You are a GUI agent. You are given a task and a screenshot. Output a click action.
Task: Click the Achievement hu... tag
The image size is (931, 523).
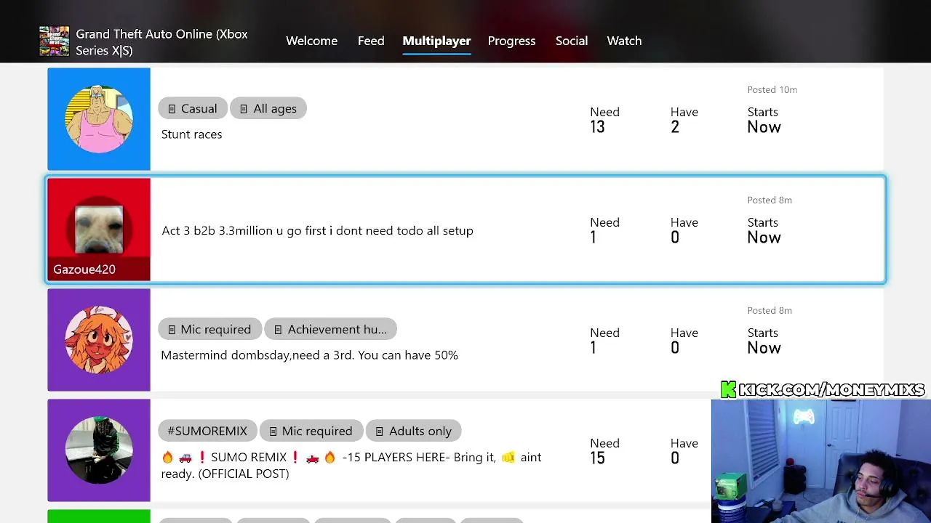tap(330, 329)
